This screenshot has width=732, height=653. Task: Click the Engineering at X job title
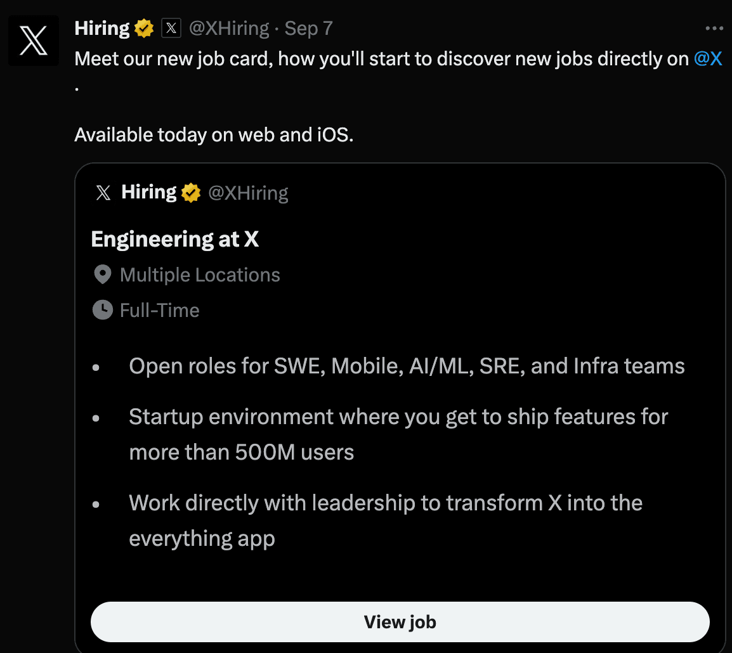pos(175,239)
